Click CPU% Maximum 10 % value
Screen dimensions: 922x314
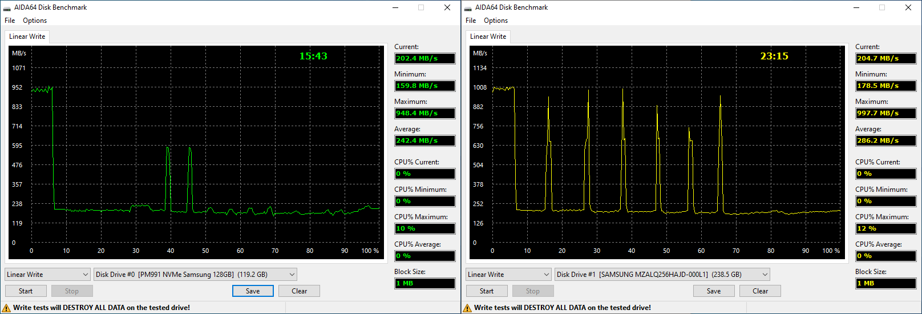425,228
